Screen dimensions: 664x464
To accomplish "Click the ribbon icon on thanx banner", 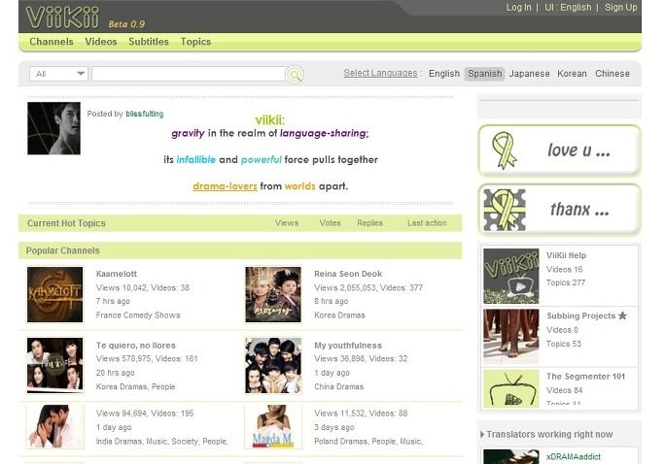I will tap(505, 210).
